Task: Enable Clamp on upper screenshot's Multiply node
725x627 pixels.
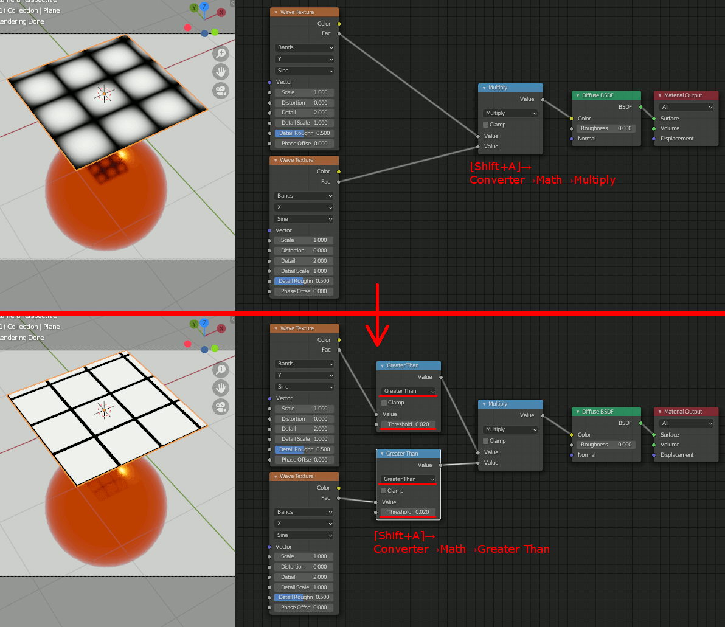Action: tap(485, 125)
